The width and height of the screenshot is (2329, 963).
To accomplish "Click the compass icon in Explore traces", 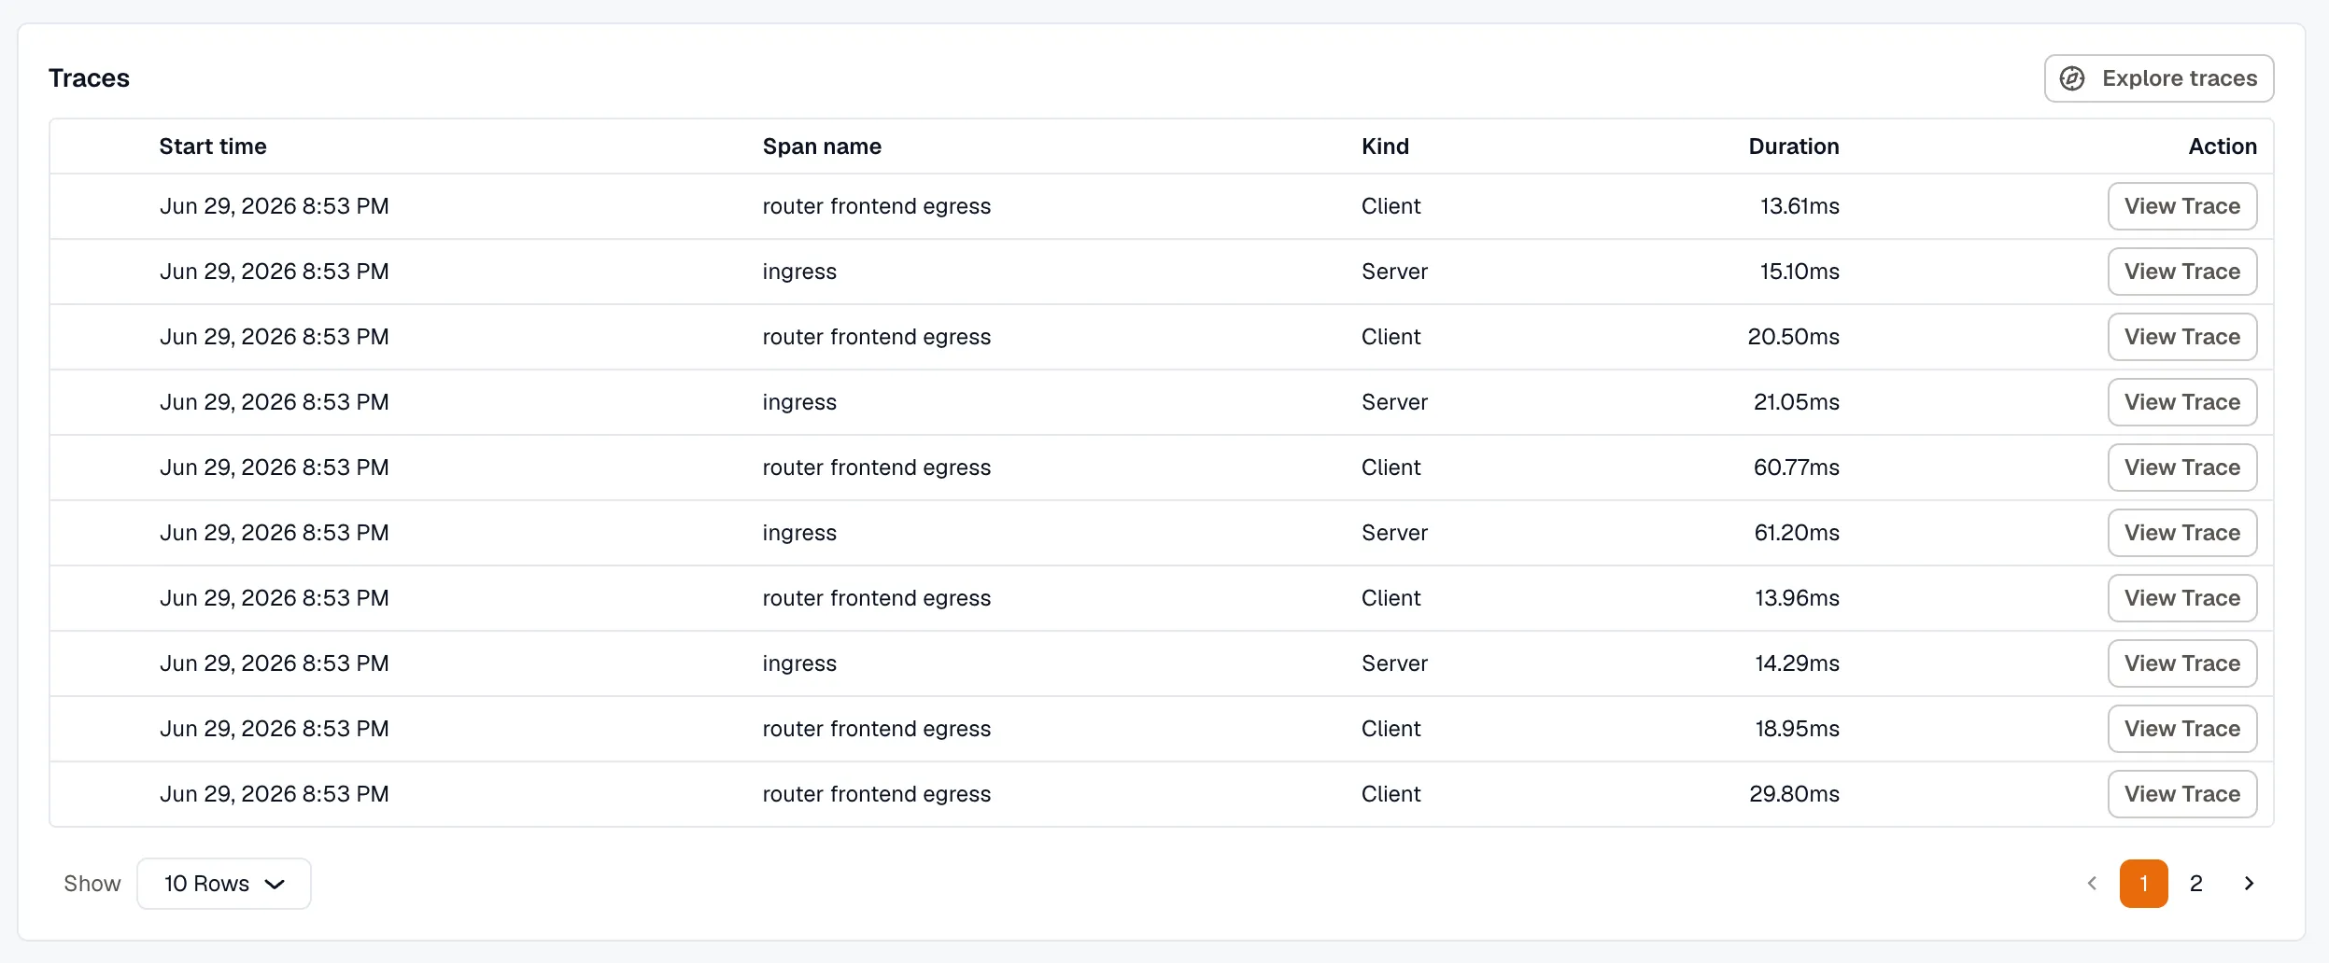I will 2072,78.
